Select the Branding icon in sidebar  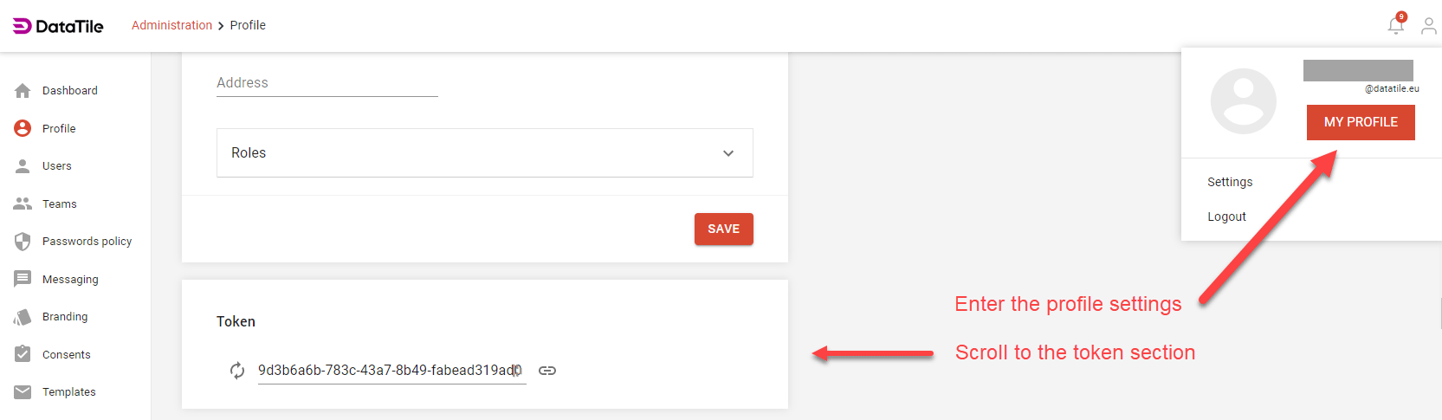coord(23,317)
